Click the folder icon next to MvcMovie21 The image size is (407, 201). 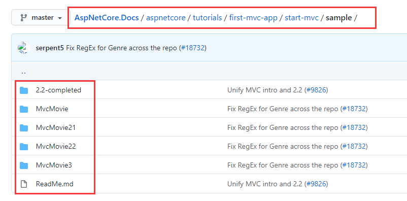coord(24,128)
